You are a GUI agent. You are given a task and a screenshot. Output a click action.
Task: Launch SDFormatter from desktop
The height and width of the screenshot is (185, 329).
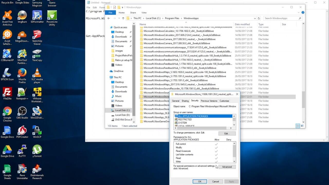point(37,17)
